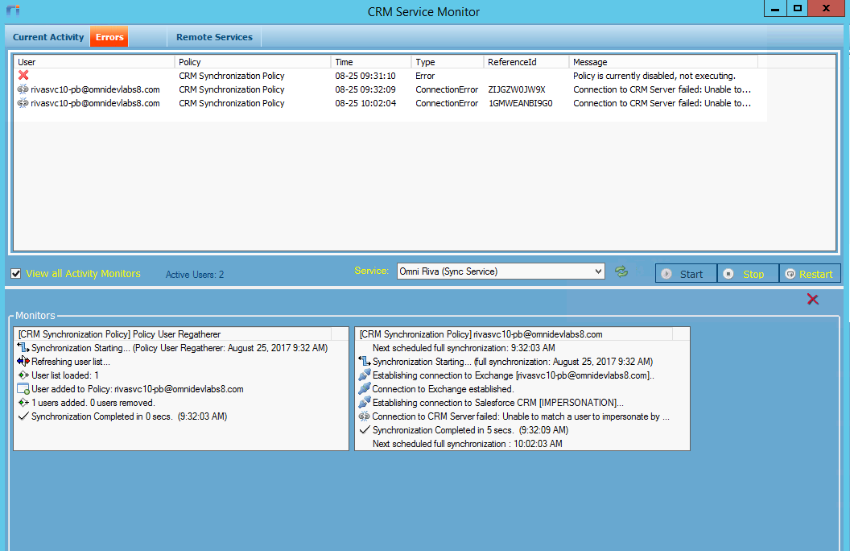Click checkmark beside Completed in 0 secs
This screenshot has height=551, width=850.
point(23,416)
